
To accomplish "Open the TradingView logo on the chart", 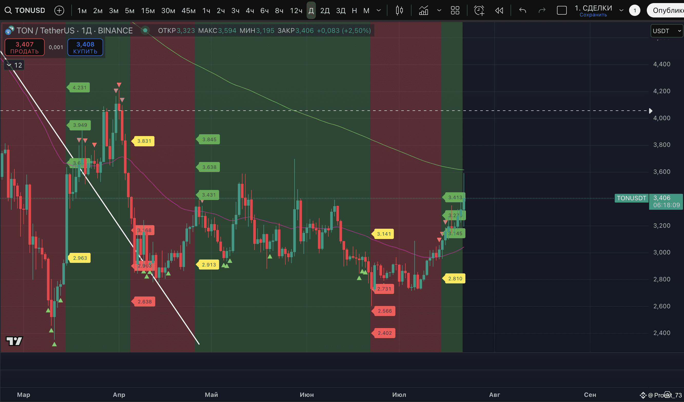I will coord(14,341).
